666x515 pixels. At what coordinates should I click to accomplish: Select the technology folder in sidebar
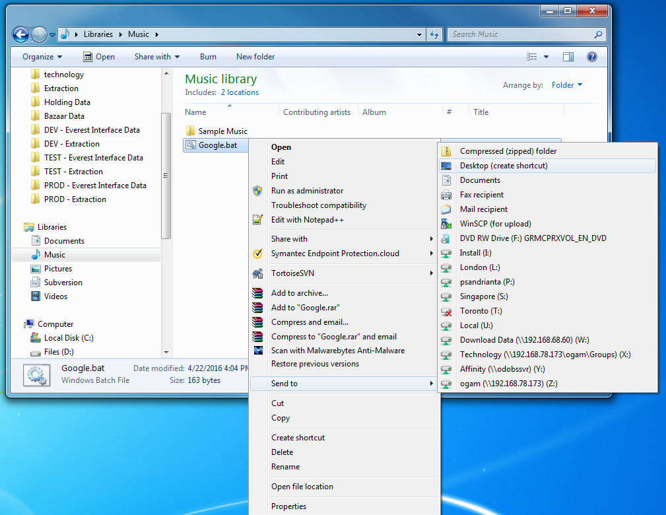click(64, 75)
